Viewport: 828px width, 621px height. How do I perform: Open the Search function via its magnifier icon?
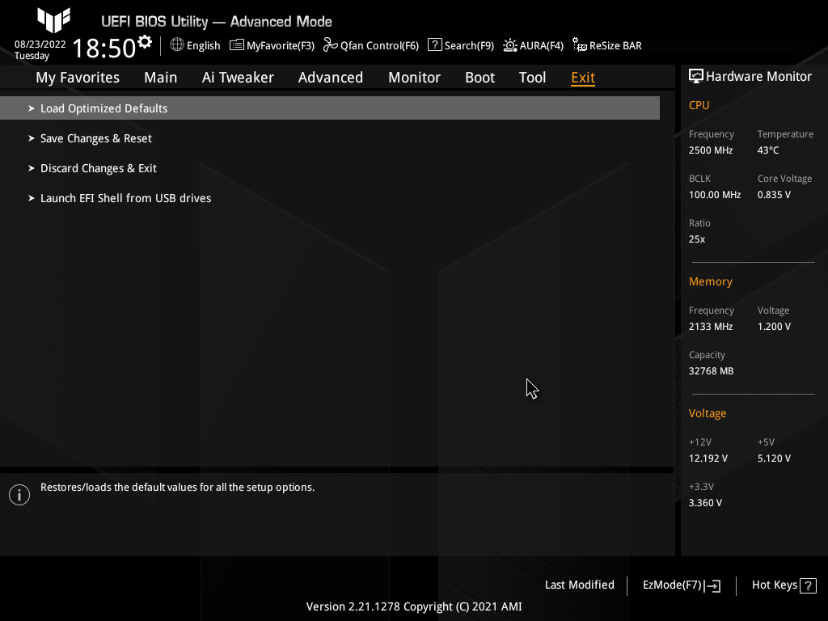pos(434,45)
